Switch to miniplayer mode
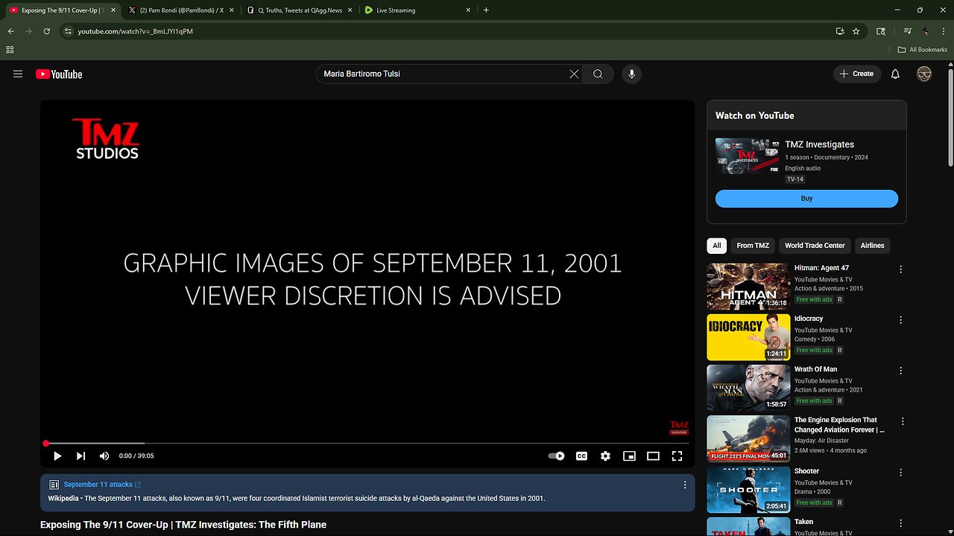 629,456
